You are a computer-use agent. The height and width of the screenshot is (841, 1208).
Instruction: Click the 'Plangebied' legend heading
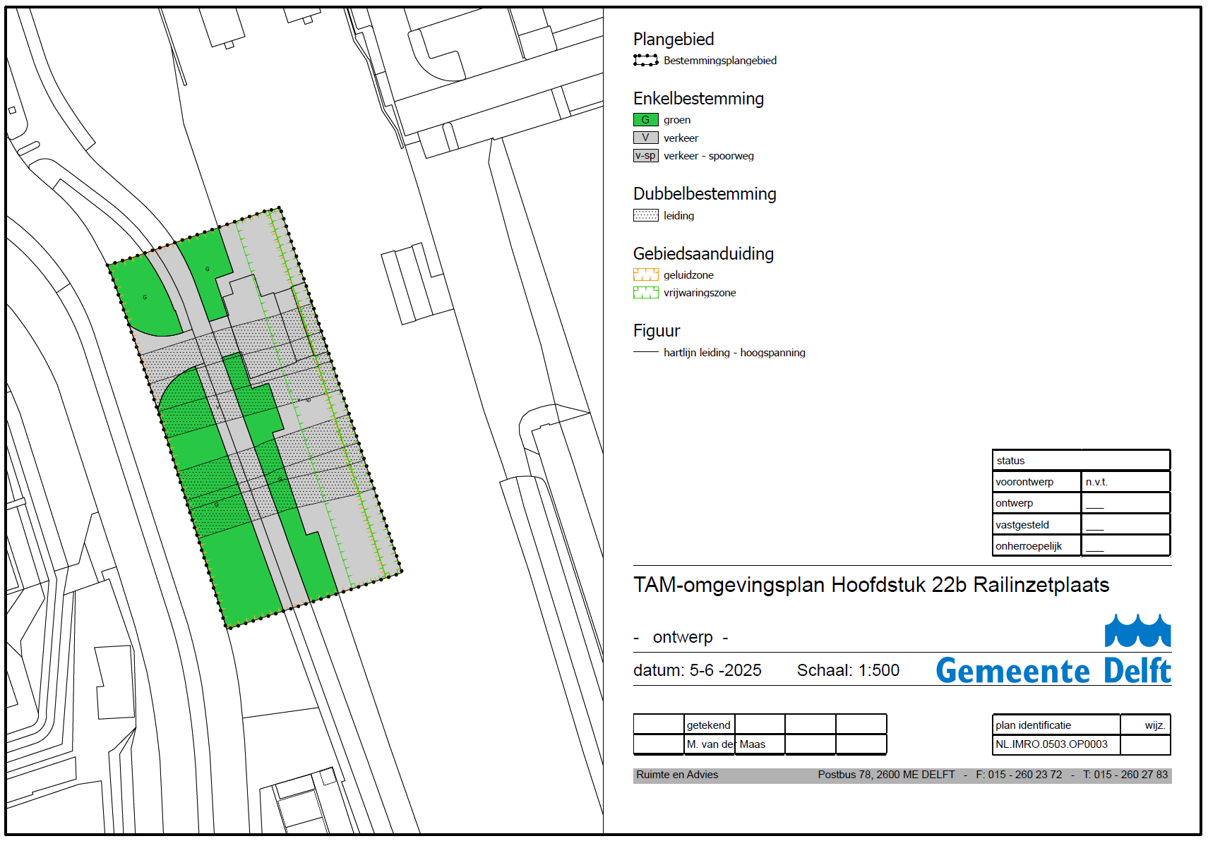tap(674, 40)
